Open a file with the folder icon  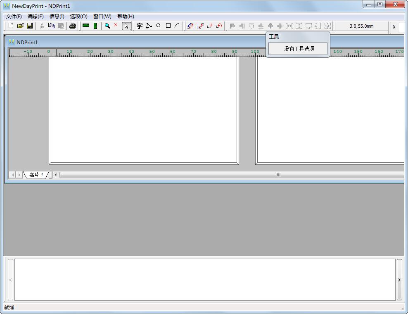tap(20, 26)
